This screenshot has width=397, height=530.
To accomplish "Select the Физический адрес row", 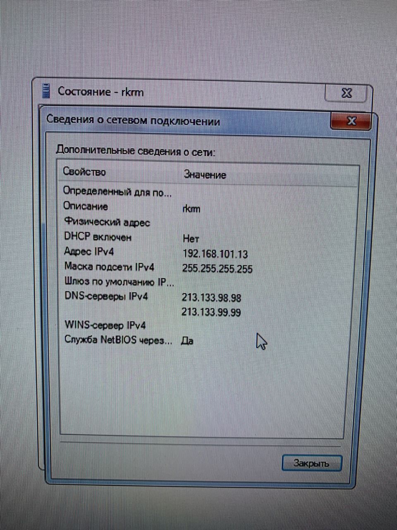I will (107, 222).
